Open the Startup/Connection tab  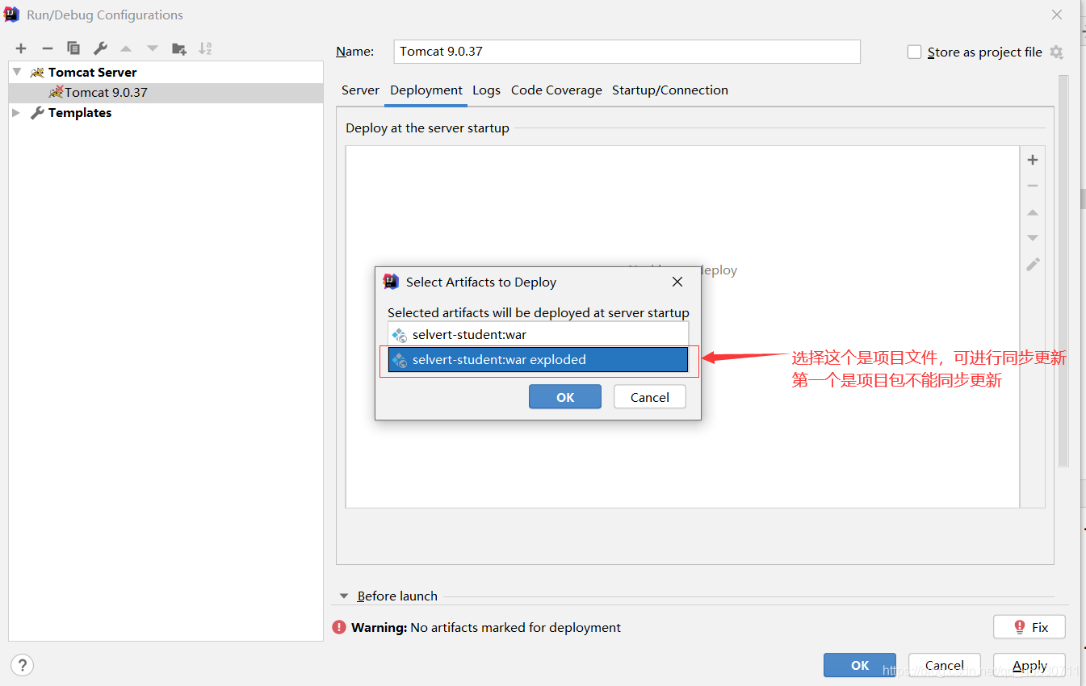670,90
